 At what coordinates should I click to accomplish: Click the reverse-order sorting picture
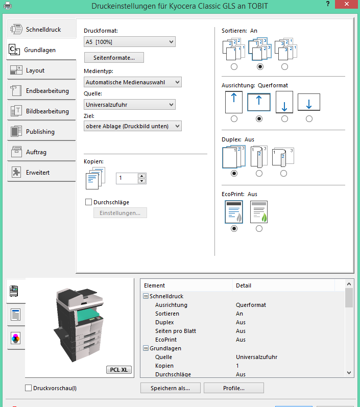[x=285, y=49]
